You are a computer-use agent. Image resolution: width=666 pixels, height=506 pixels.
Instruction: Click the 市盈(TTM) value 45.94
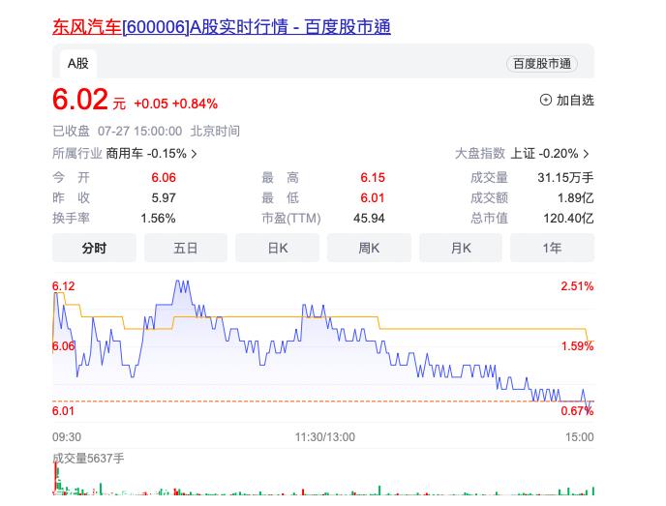[369, 219]
